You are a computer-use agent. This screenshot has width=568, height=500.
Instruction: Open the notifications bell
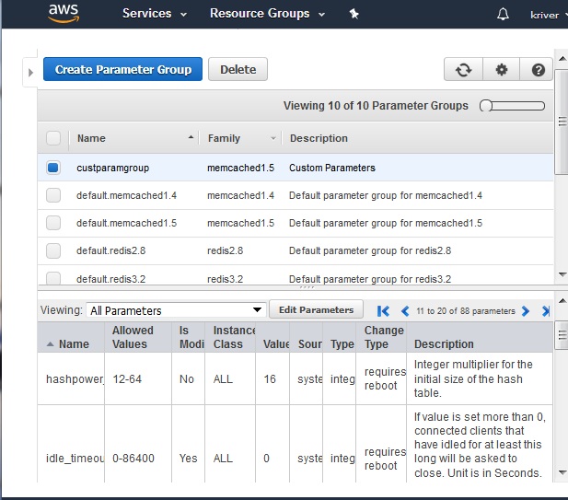[503, 14]
